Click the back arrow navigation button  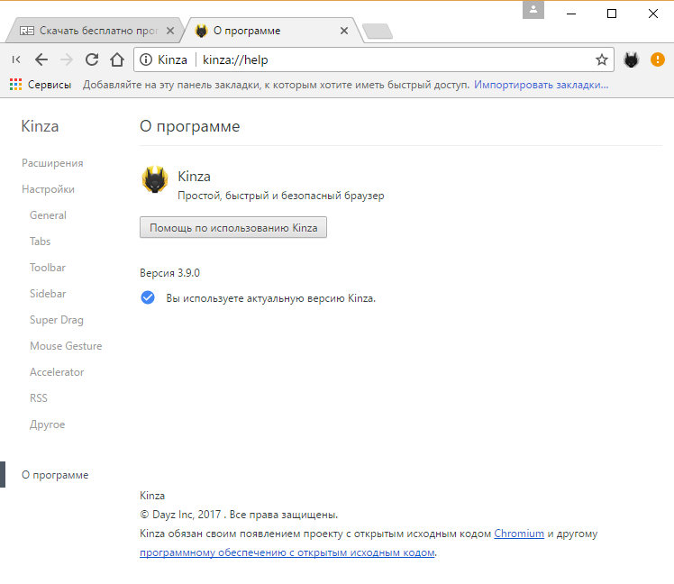coord(41,60)
